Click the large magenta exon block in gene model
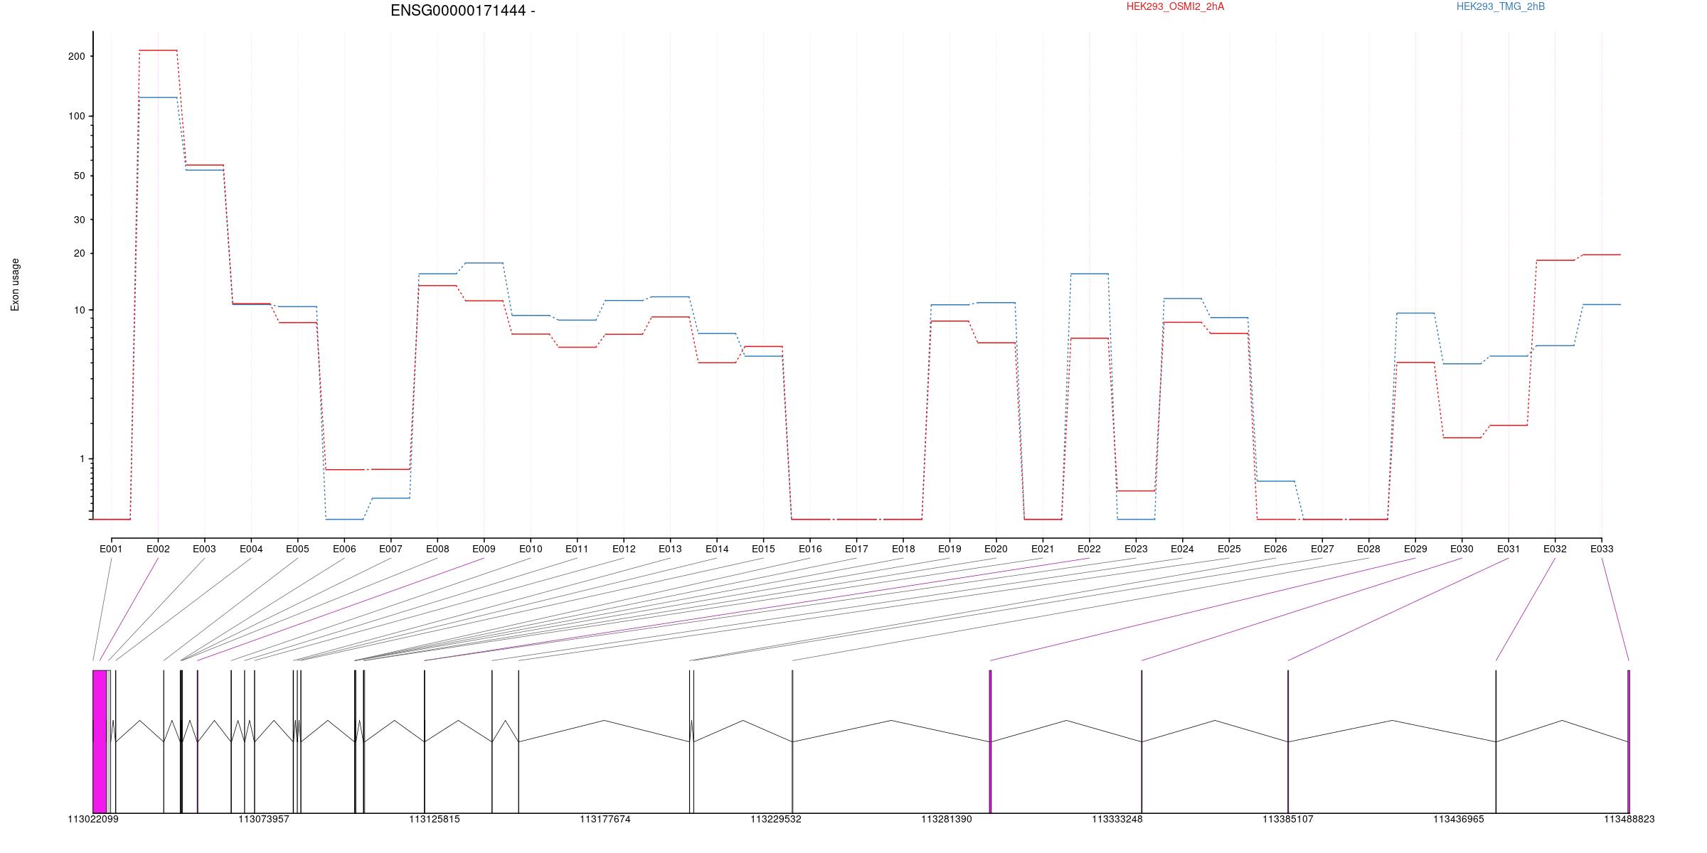 pyautogui.click(x=100, y=741)
